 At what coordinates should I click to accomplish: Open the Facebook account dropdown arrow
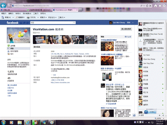tap(133, 23)
